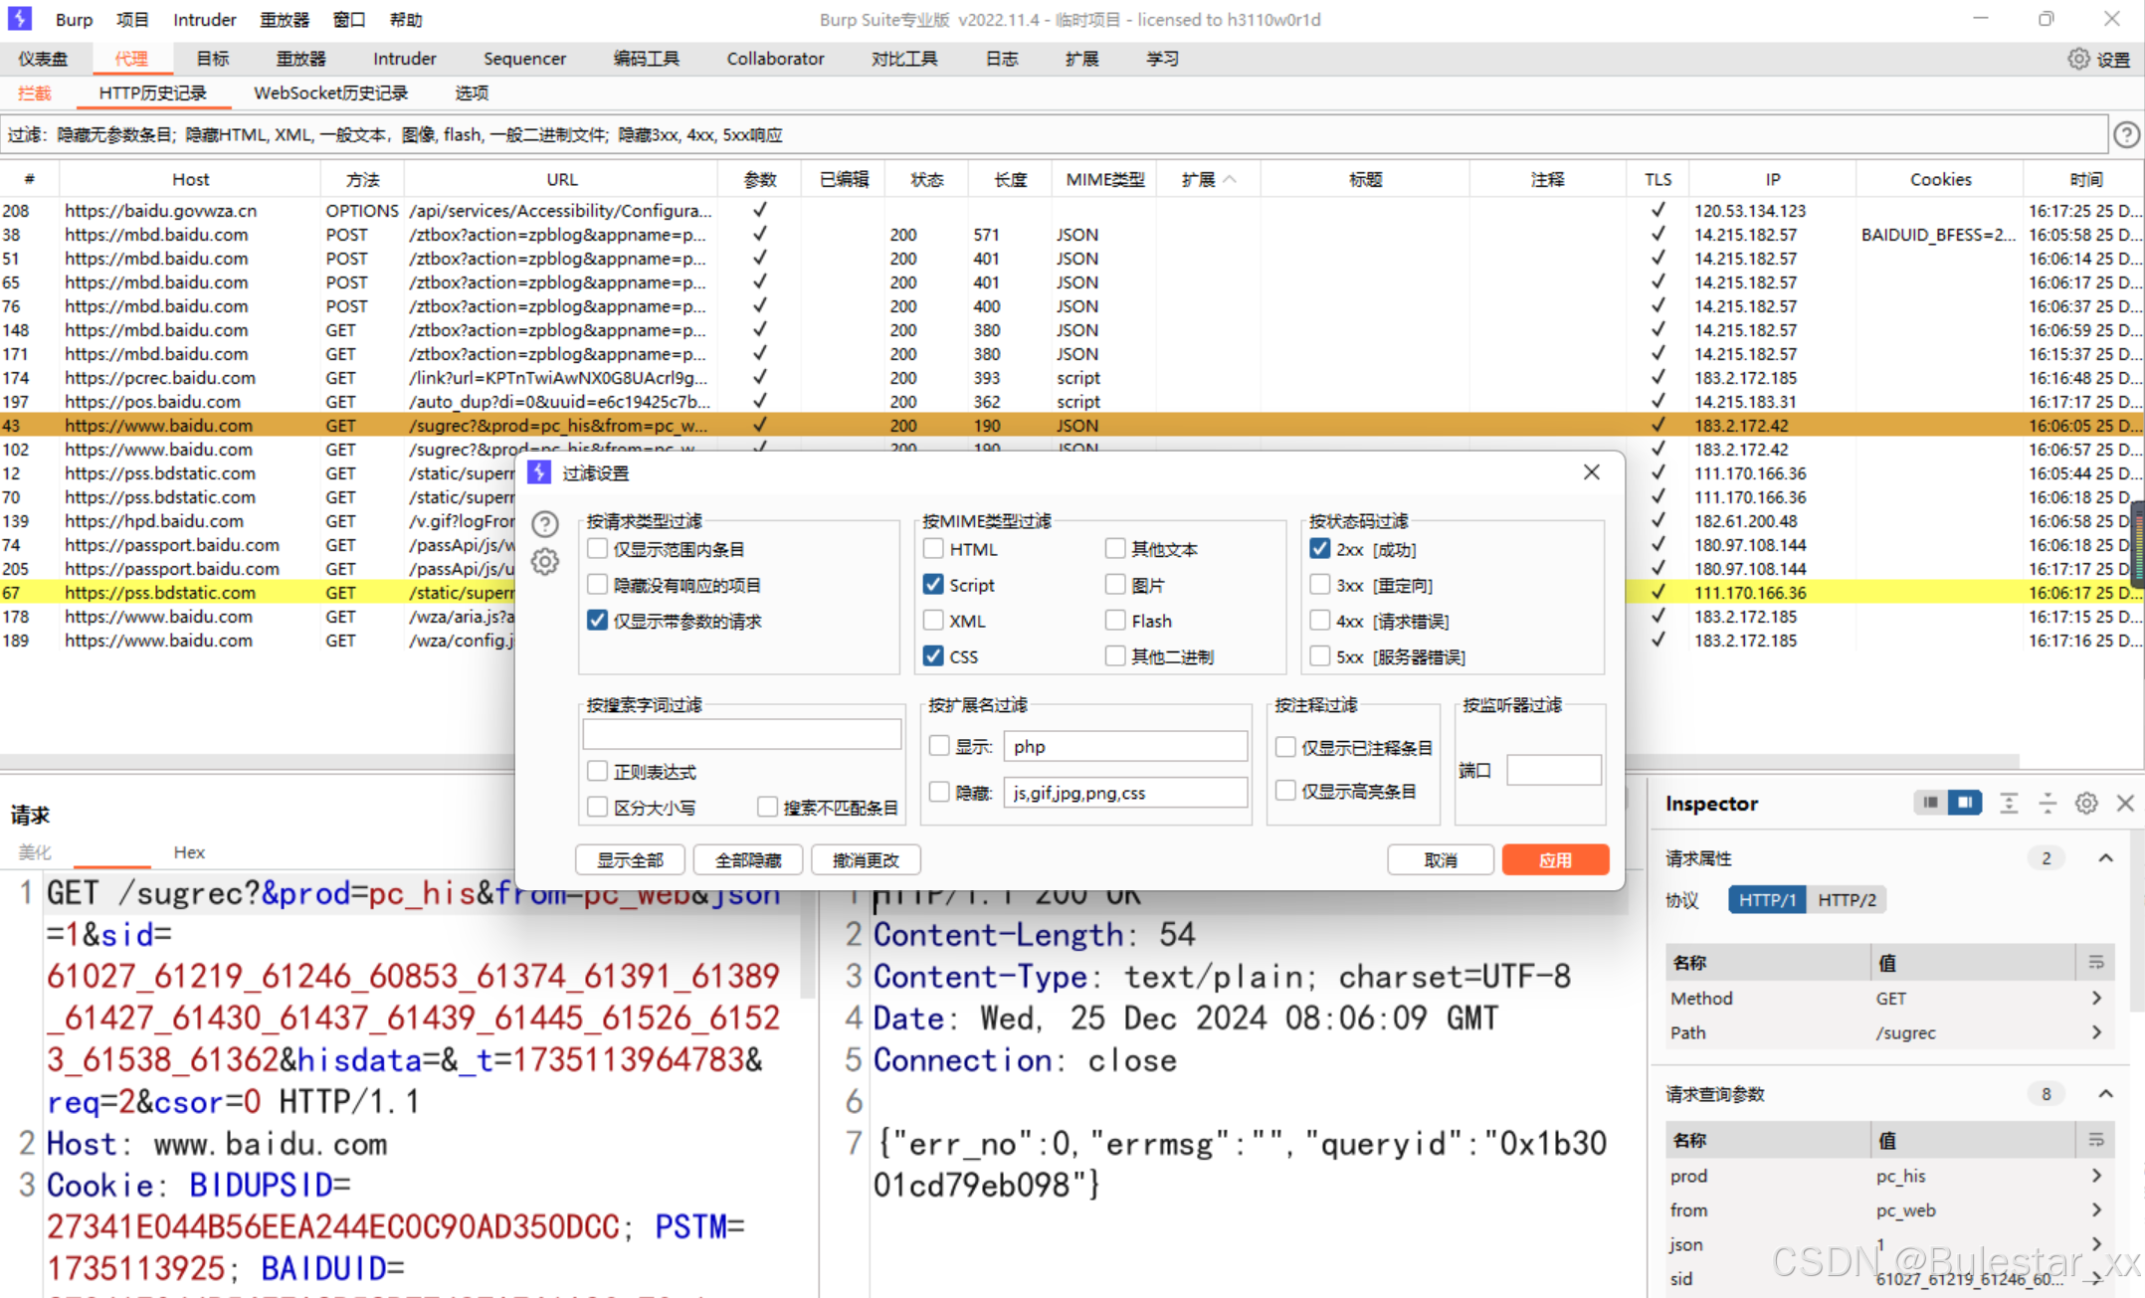
Task: Uncheck the 2xx success status checkbox
Action: point(1320,549)
